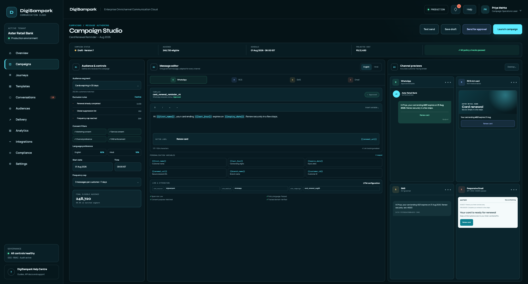The width and height of the screenshot is (528, 284).
Task: Open RCS rich card three-dot menu
Action: point(514,83)
